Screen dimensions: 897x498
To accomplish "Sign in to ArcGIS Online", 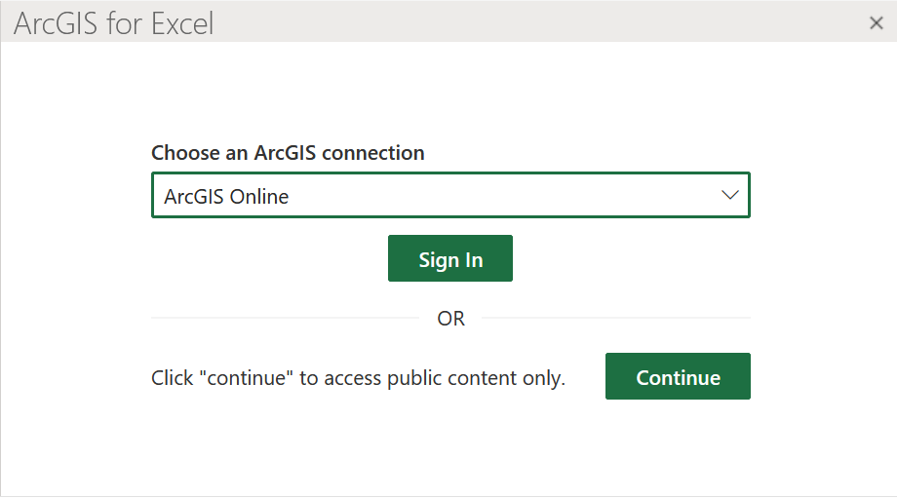I will pyautogui.click(x=450, y=259).
